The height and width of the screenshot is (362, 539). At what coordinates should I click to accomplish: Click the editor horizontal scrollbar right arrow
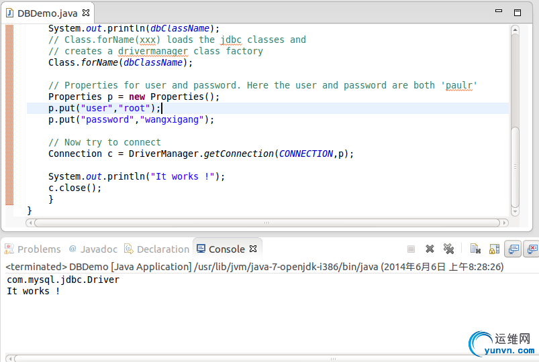pos(504,223)
